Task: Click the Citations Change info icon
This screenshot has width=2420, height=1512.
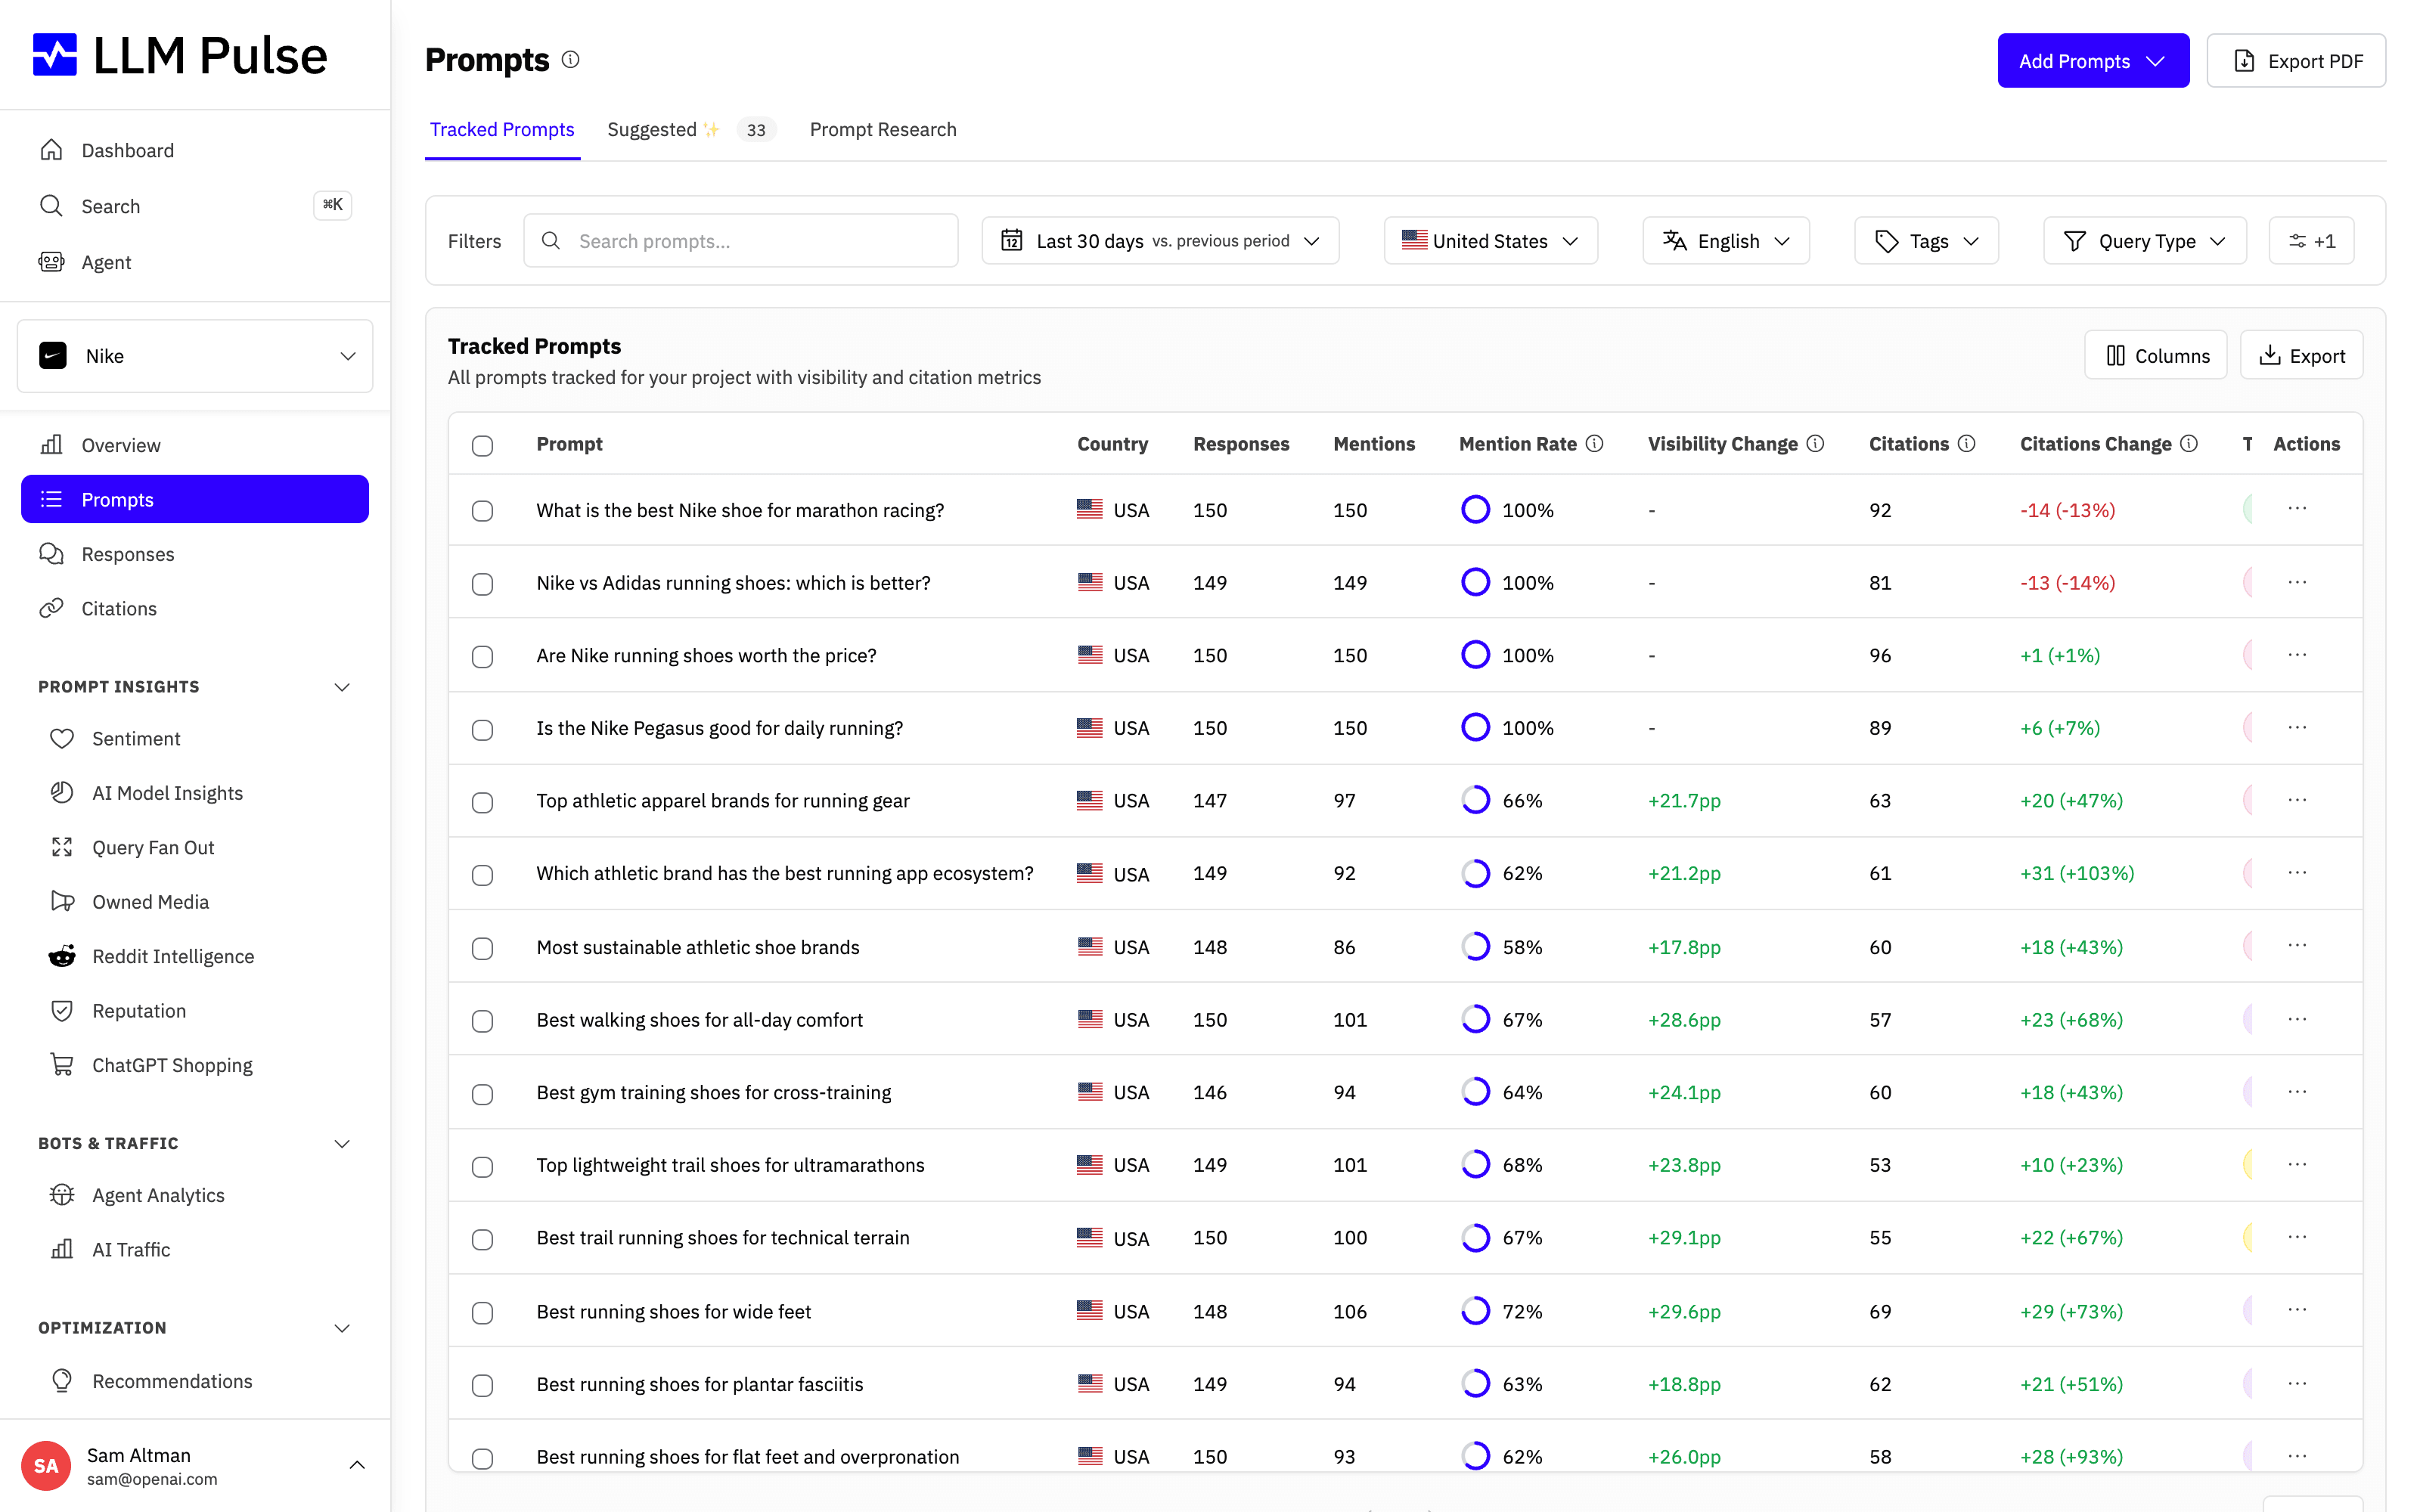Action: click(2189, 444)
